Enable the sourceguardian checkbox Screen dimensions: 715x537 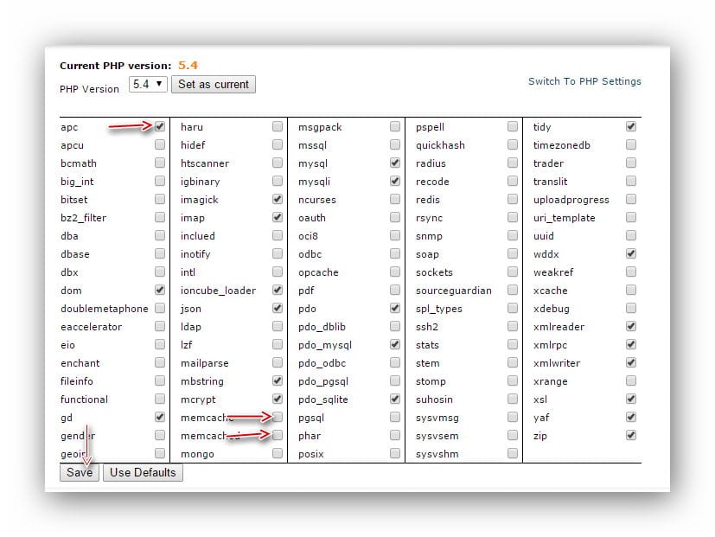pos(513,290)
